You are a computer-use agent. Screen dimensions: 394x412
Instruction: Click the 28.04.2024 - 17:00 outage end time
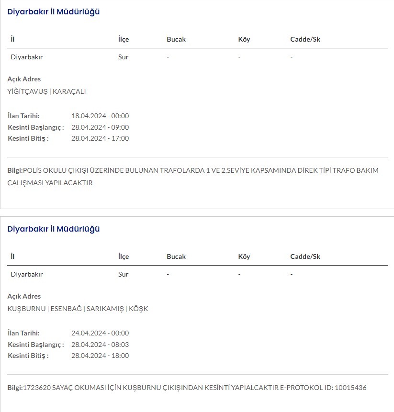pyautogui.click(x=100, y=138)
